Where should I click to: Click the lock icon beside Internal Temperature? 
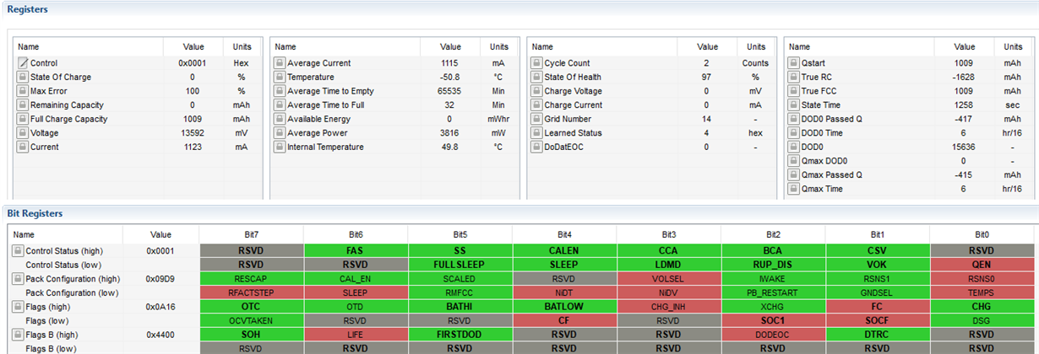click(x=280, y=147)
